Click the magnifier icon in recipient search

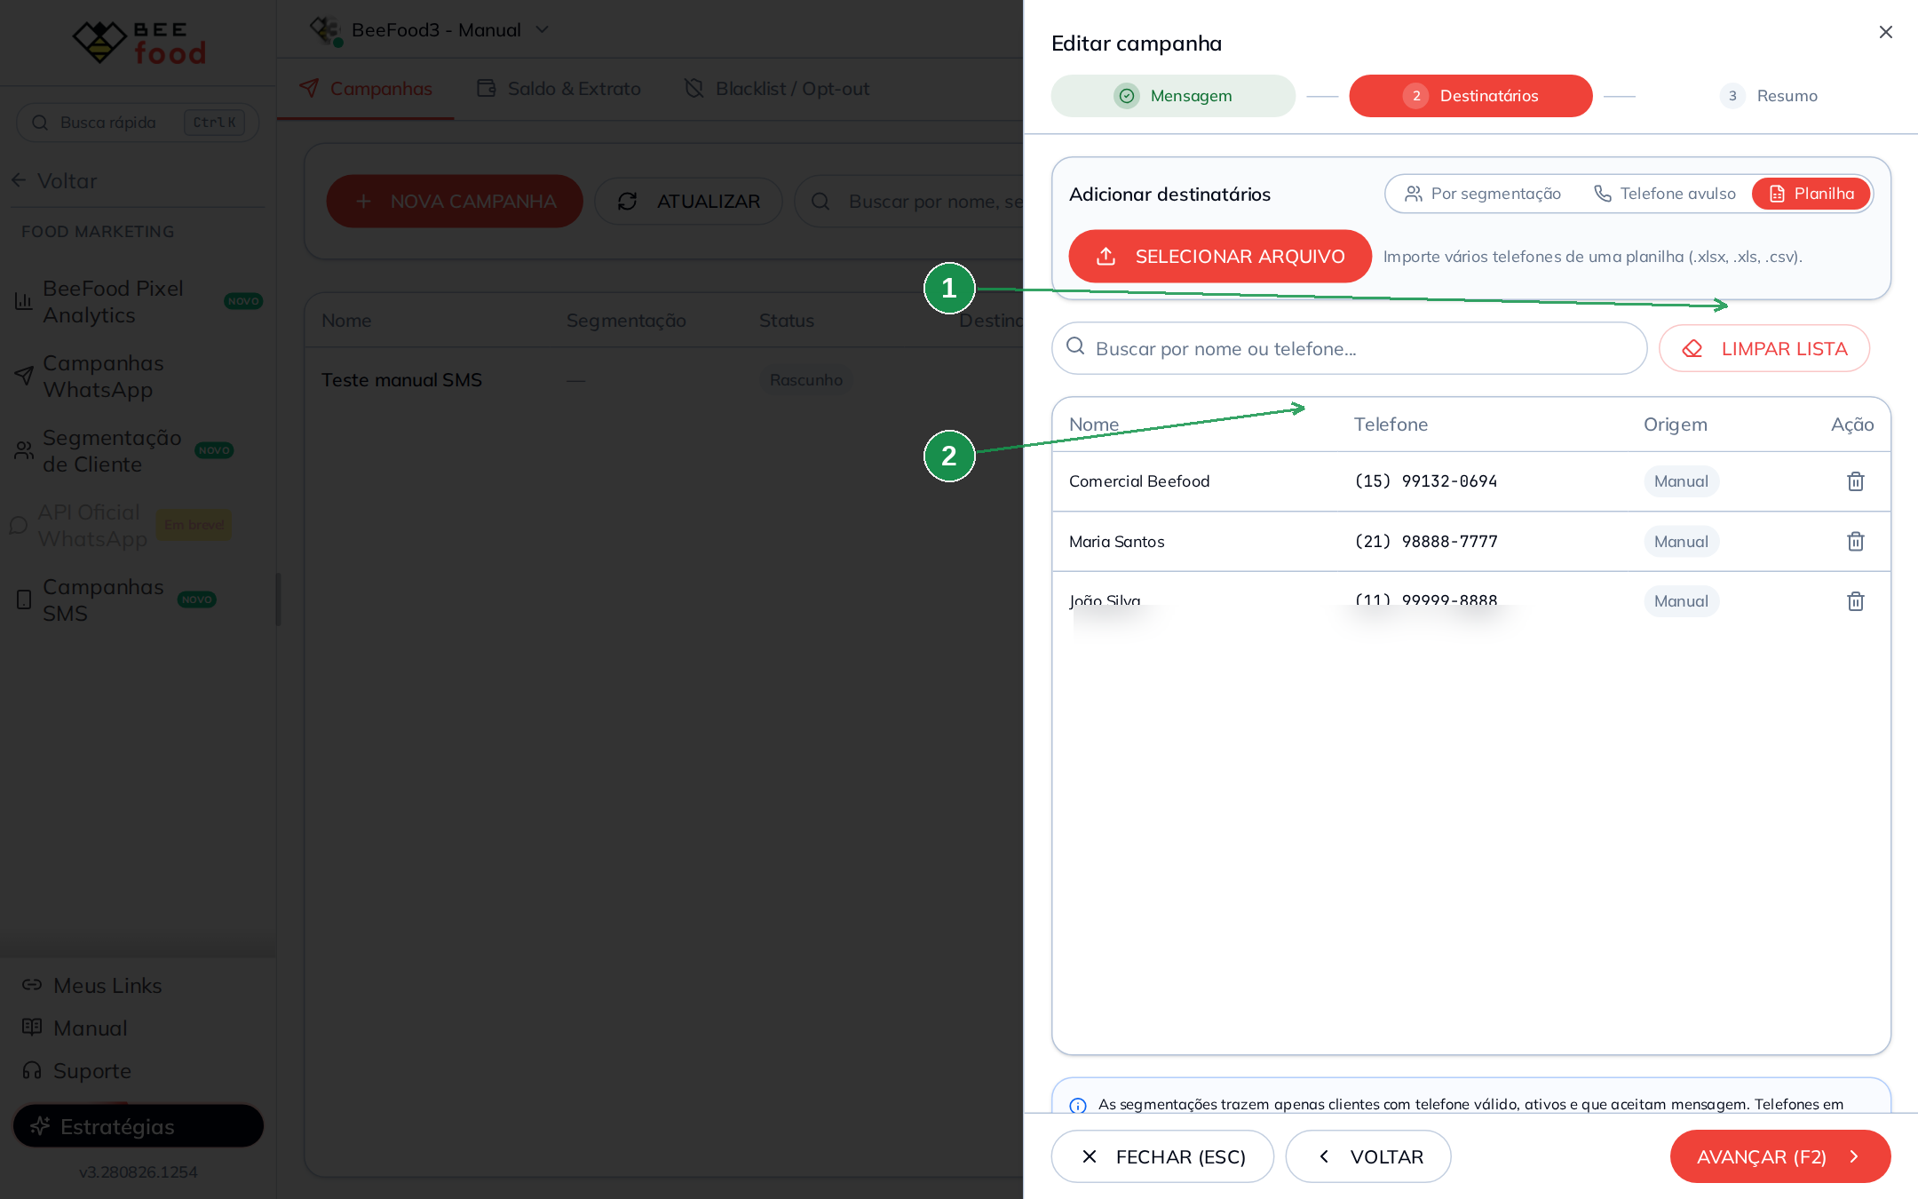point(1075,346)
